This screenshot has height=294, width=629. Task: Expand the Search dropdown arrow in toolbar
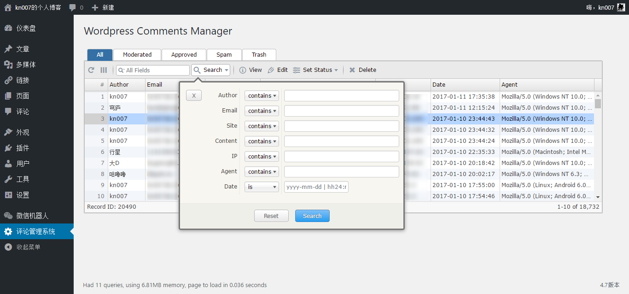coord(227,70)
